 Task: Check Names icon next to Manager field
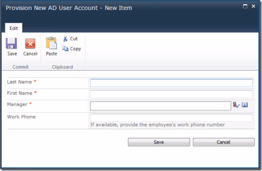click(236, 105)
